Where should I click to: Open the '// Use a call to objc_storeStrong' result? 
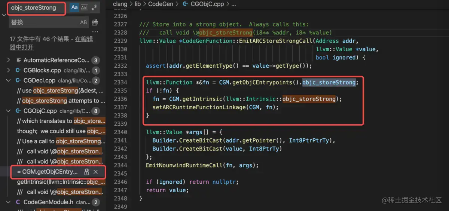pos(60,141)
